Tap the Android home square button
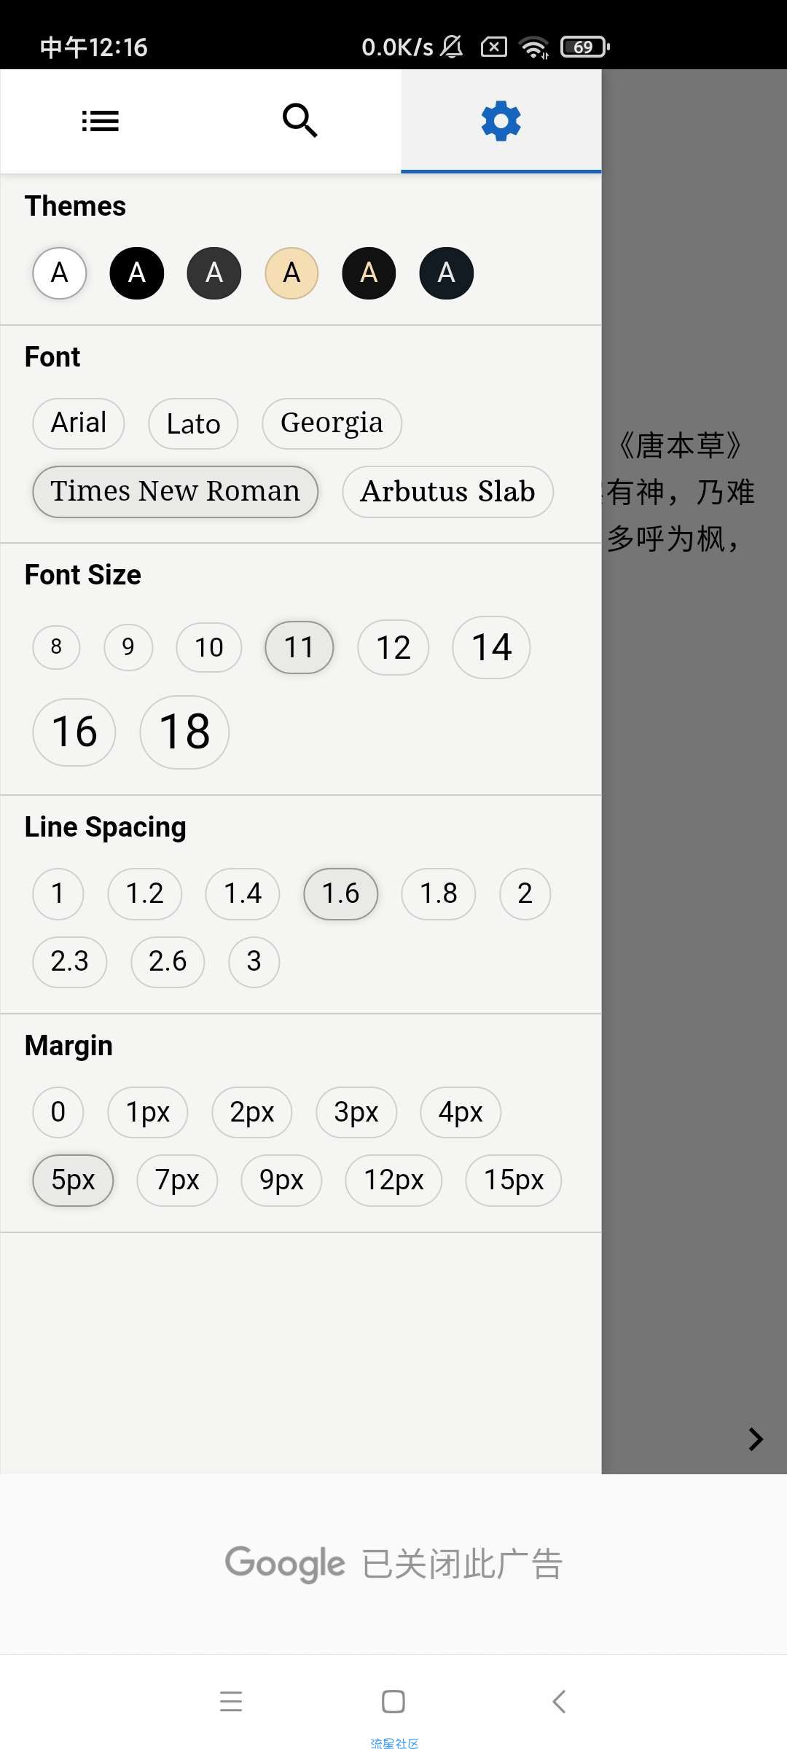 (x=393, y=1702)
